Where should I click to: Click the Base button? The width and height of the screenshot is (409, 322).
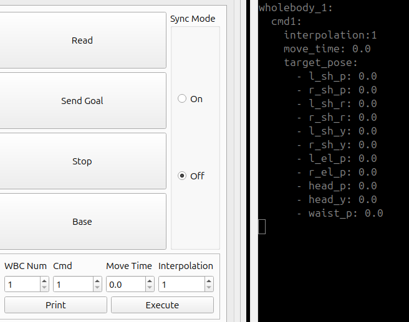tap(82, 222)
